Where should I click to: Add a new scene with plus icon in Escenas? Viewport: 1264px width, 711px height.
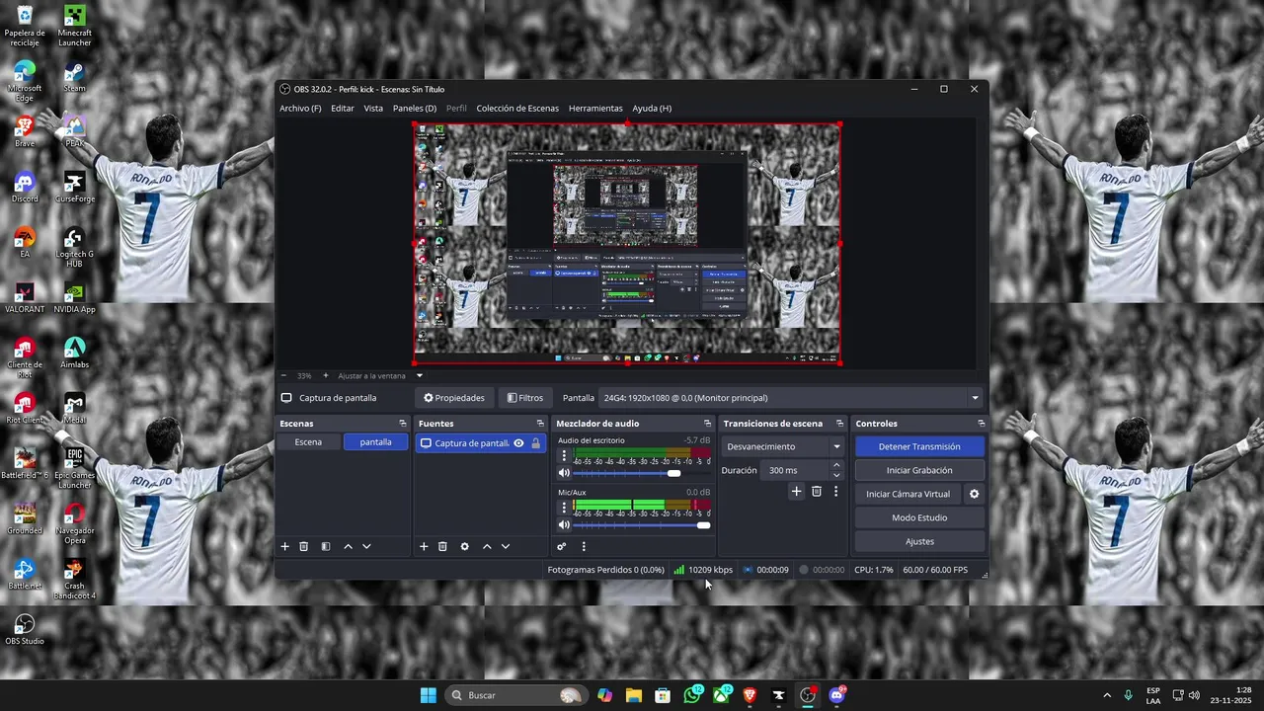[284, 546]
